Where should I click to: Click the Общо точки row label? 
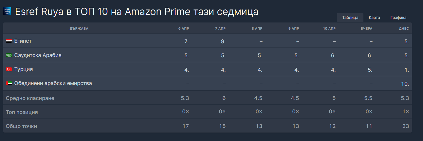21,126
